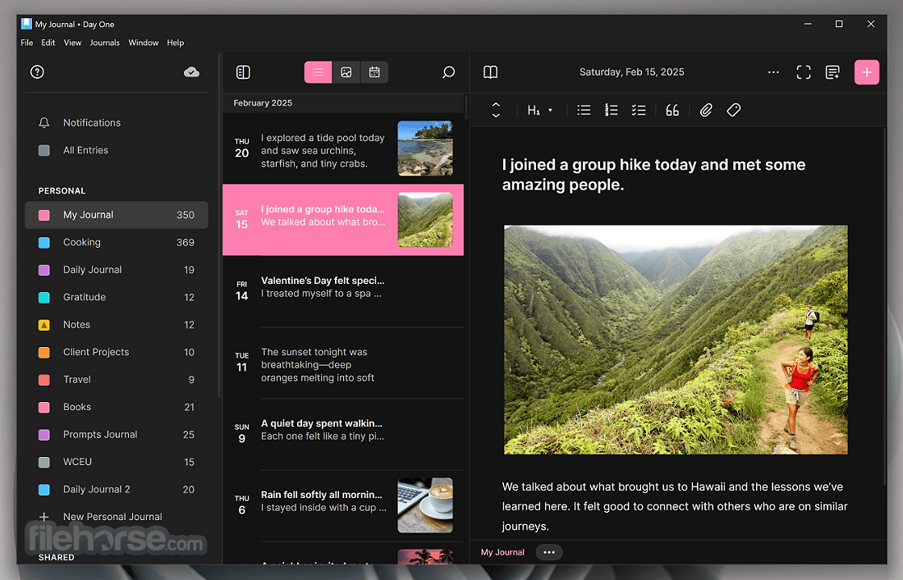
Task: Open the Notes journal
Action: click(117, 325)
